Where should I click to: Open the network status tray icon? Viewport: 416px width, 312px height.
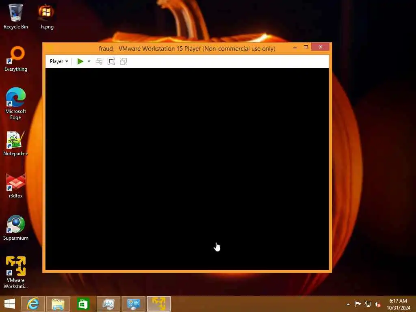(368, 304)
